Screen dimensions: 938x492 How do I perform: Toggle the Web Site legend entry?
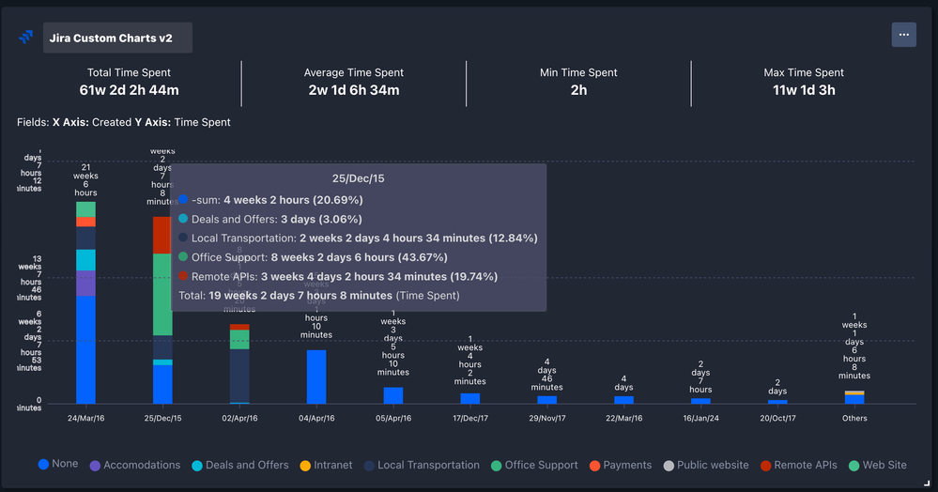(878, 465)
